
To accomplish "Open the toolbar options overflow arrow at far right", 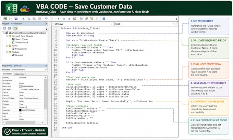I will coord(176,19).
